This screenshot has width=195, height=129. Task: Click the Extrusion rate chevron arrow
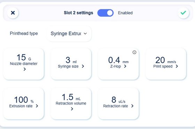(x=37, y=106)
